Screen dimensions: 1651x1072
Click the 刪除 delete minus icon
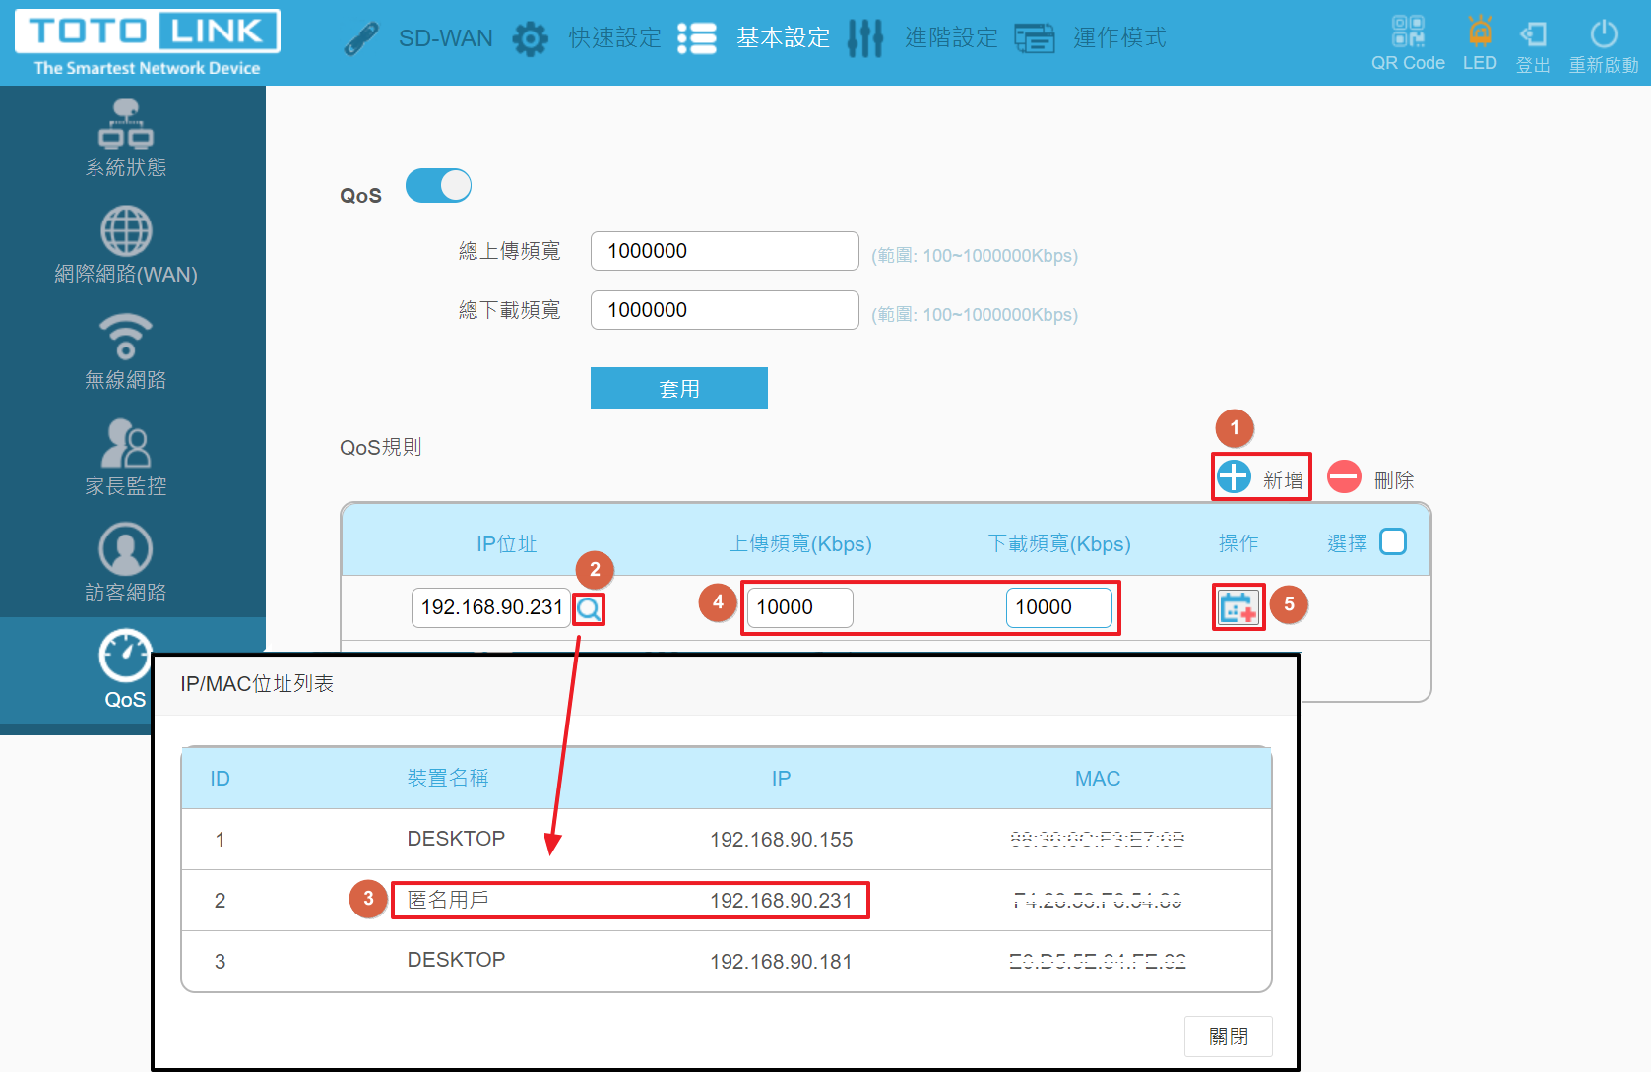[x=1344, y=476]
